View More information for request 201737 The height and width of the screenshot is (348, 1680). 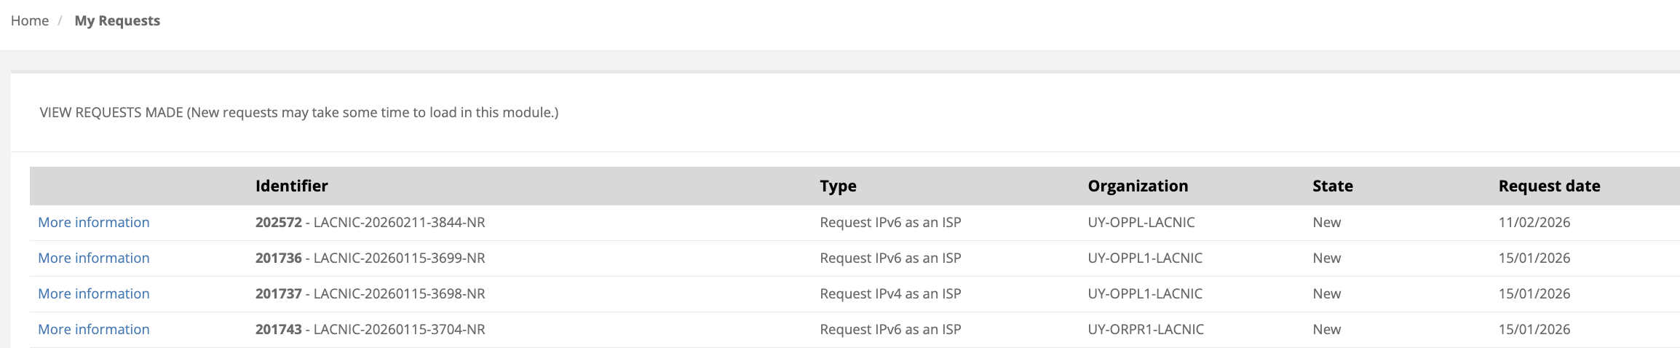coord(94,294)
